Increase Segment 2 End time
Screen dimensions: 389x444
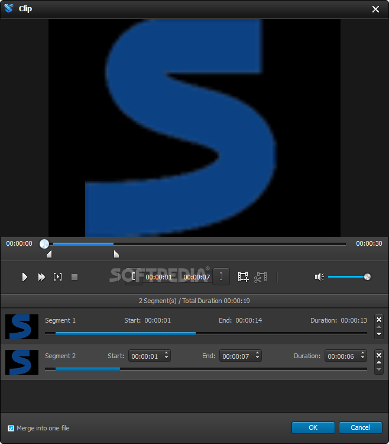(257, 353)
